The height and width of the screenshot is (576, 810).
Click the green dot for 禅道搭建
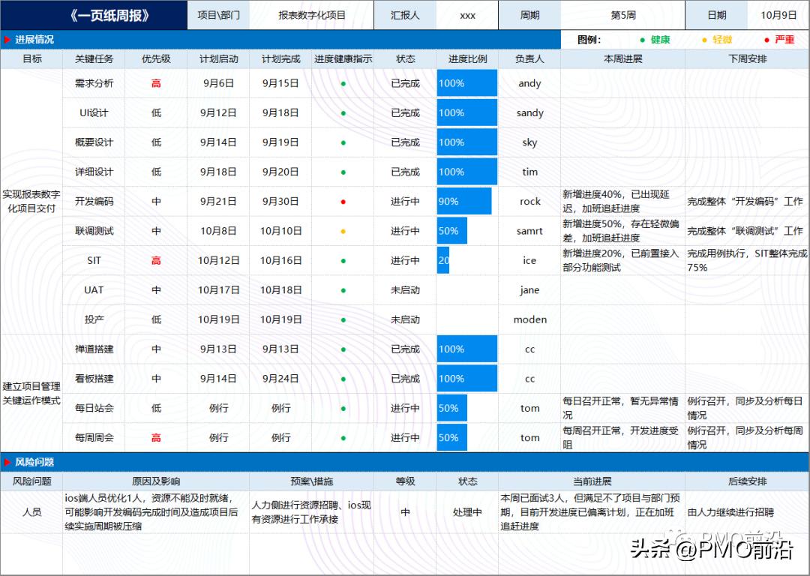point(342,349)
